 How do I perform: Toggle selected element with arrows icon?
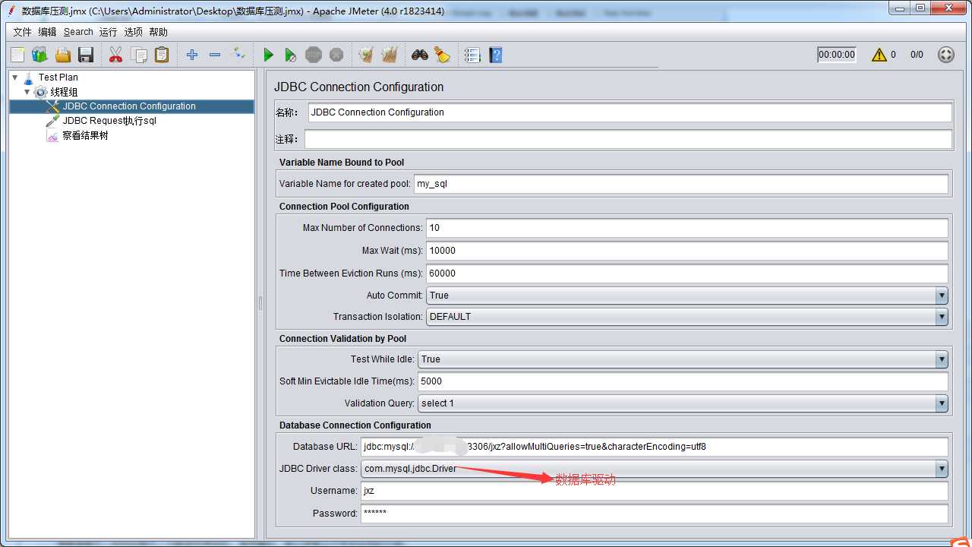[238, 54]
